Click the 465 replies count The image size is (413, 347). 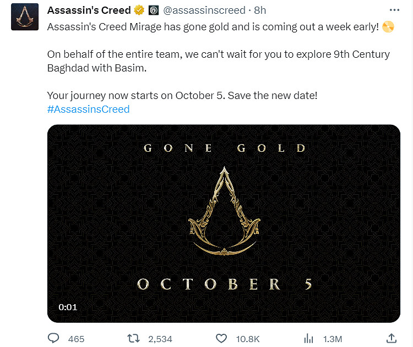(76, 339)
